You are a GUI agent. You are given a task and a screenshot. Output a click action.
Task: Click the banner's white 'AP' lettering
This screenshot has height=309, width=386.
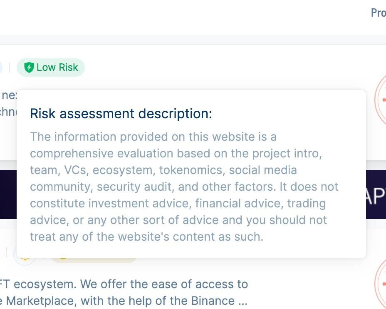pos(376,196)
